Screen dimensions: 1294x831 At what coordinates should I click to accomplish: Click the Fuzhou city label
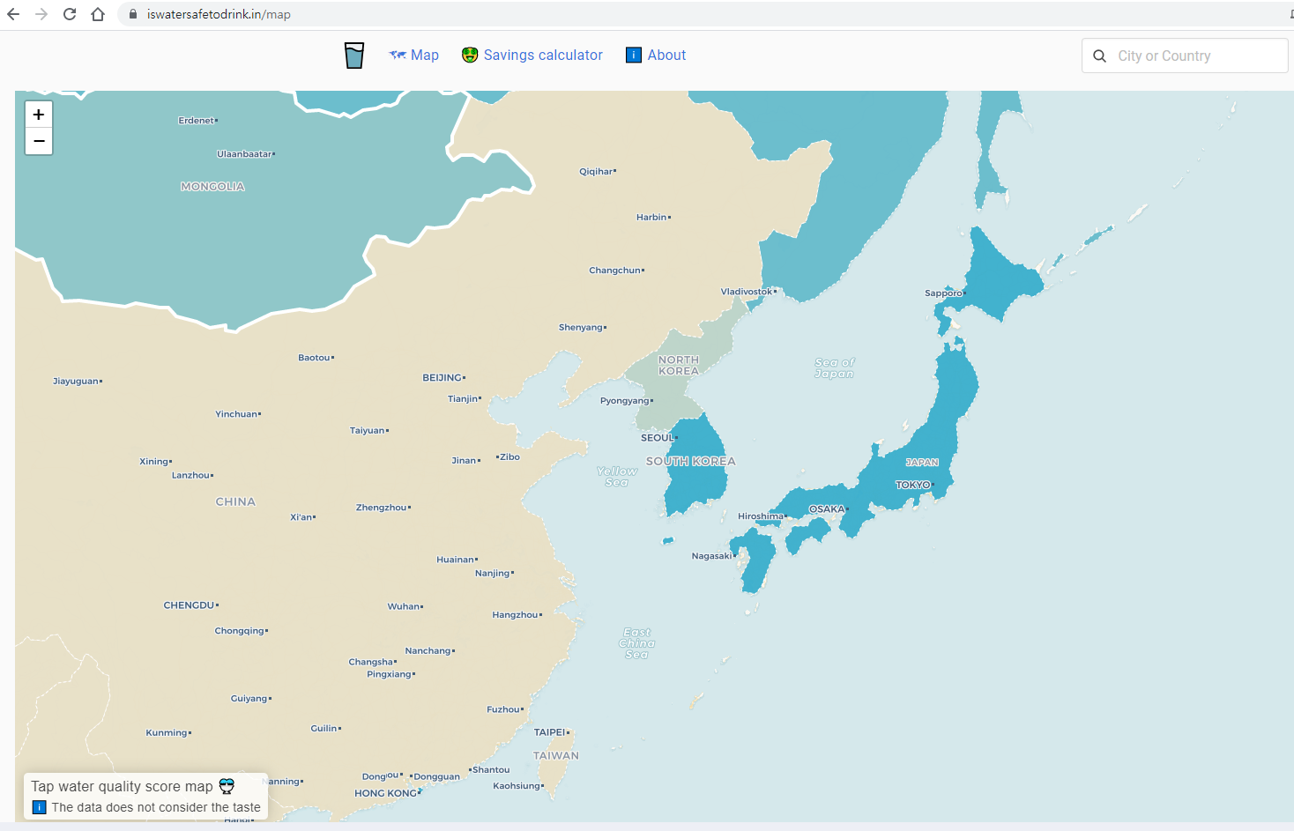[x=503, y=709]
